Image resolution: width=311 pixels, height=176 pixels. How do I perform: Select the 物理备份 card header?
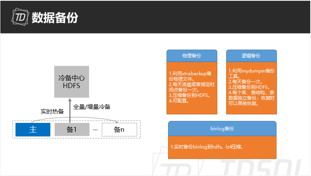click(192, 56)
